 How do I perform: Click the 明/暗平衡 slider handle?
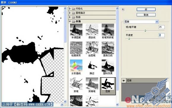click(x=145, y=30)
